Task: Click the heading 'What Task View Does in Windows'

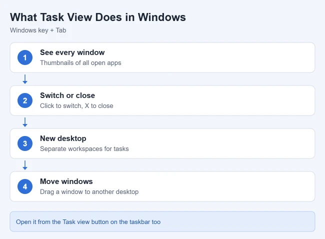Action: coord(98,17)
